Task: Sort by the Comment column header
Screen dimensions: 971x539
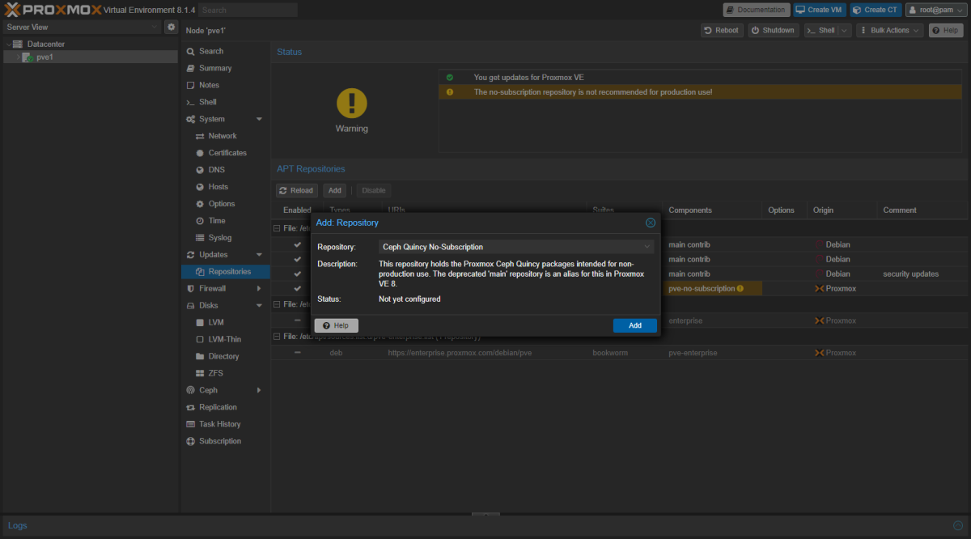Action: pyautogui.click(x=922, y=210)
